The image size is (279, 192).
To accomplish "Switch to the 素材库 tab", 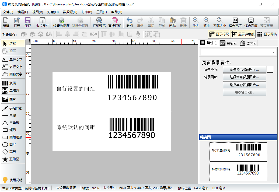I will click(x=248, y=43).
